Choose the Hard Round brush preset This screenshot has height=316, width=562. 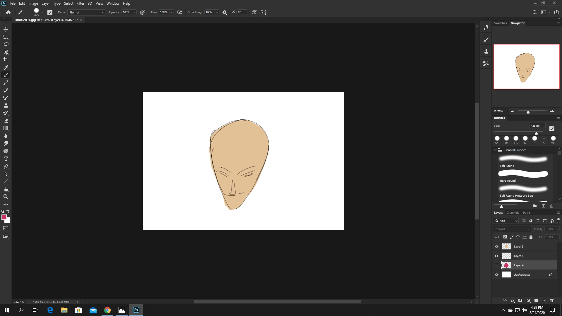(523, 176)
